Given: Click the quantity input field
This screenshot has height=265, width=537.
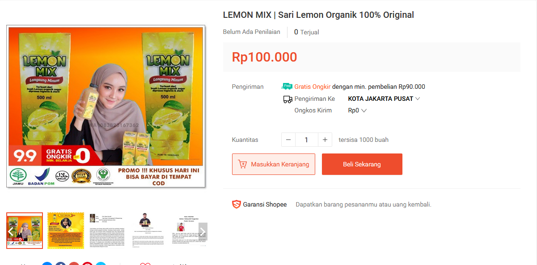Looking at the screenshot, I should [x=307, y=140].
